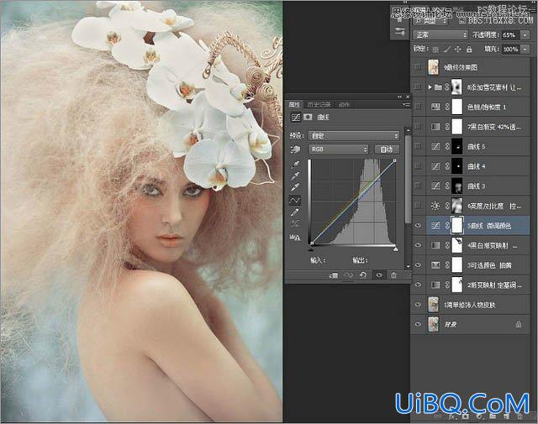
Task: View previous state icon in Properties
Action: click(x=349, y=275)
